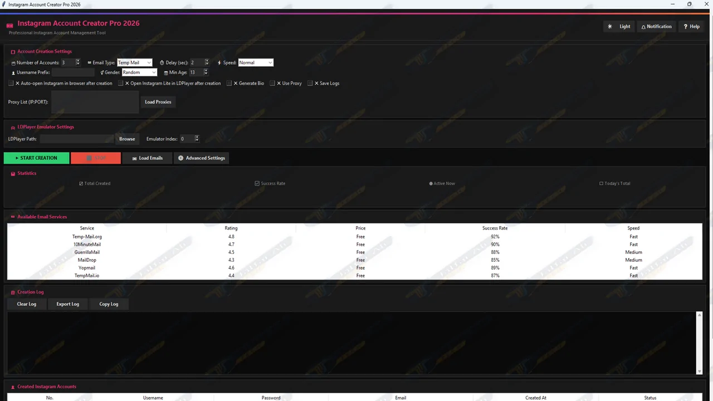Image resolution: width=713 pixels, height=401 pixels.
Task: Click the Creation Log scrollbar down arrow
Action: [x=700, y=371]
